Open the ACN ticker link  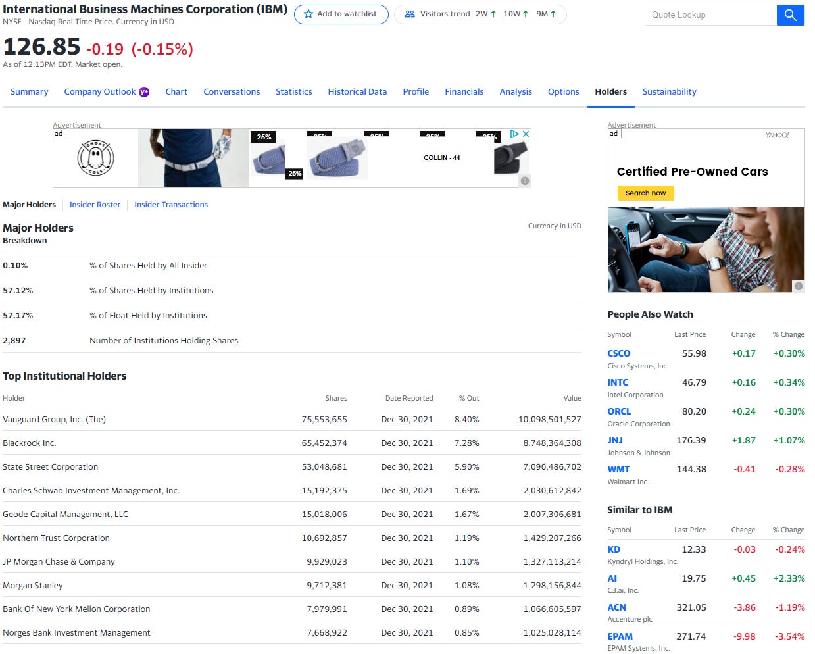click(x=616, y=607)
